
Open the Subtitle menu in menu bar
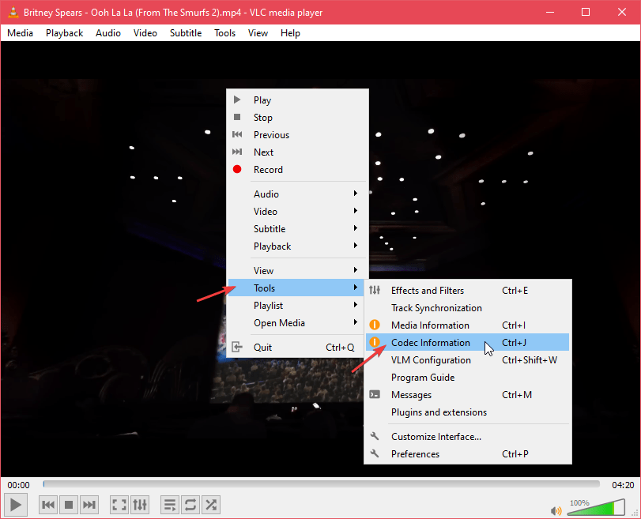pyautogui.click(x=186, y=33)
